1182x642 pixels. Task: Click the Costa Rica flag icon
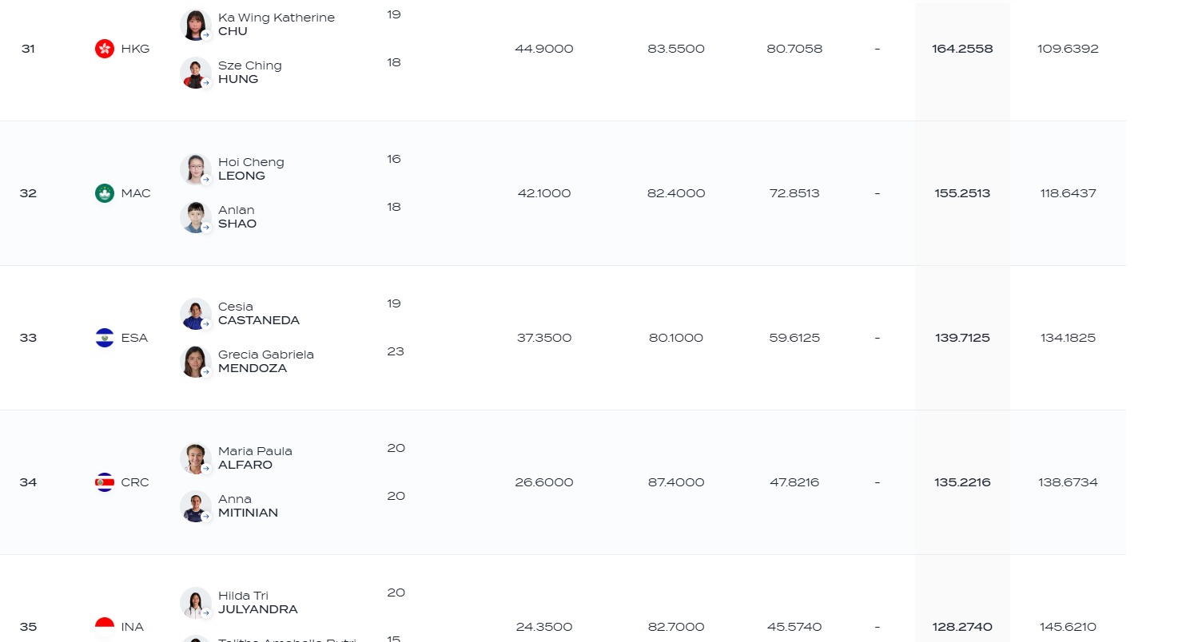(x=105, y=482)
